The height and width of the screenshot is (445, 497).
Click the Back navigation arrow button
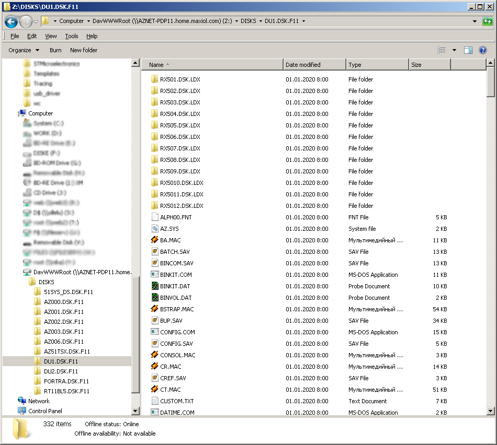pyautogui.click(x=12, y=21)
